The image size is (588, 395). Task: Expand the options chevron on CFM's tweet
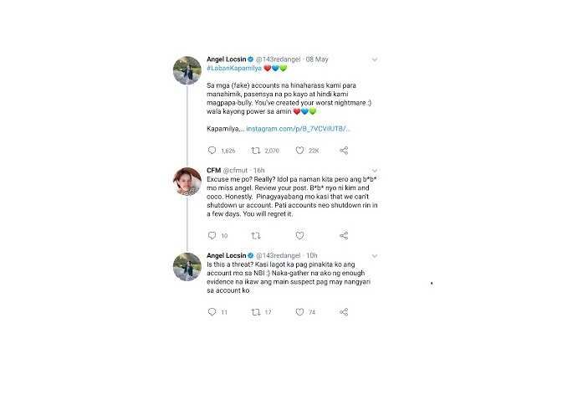(374, 171)
